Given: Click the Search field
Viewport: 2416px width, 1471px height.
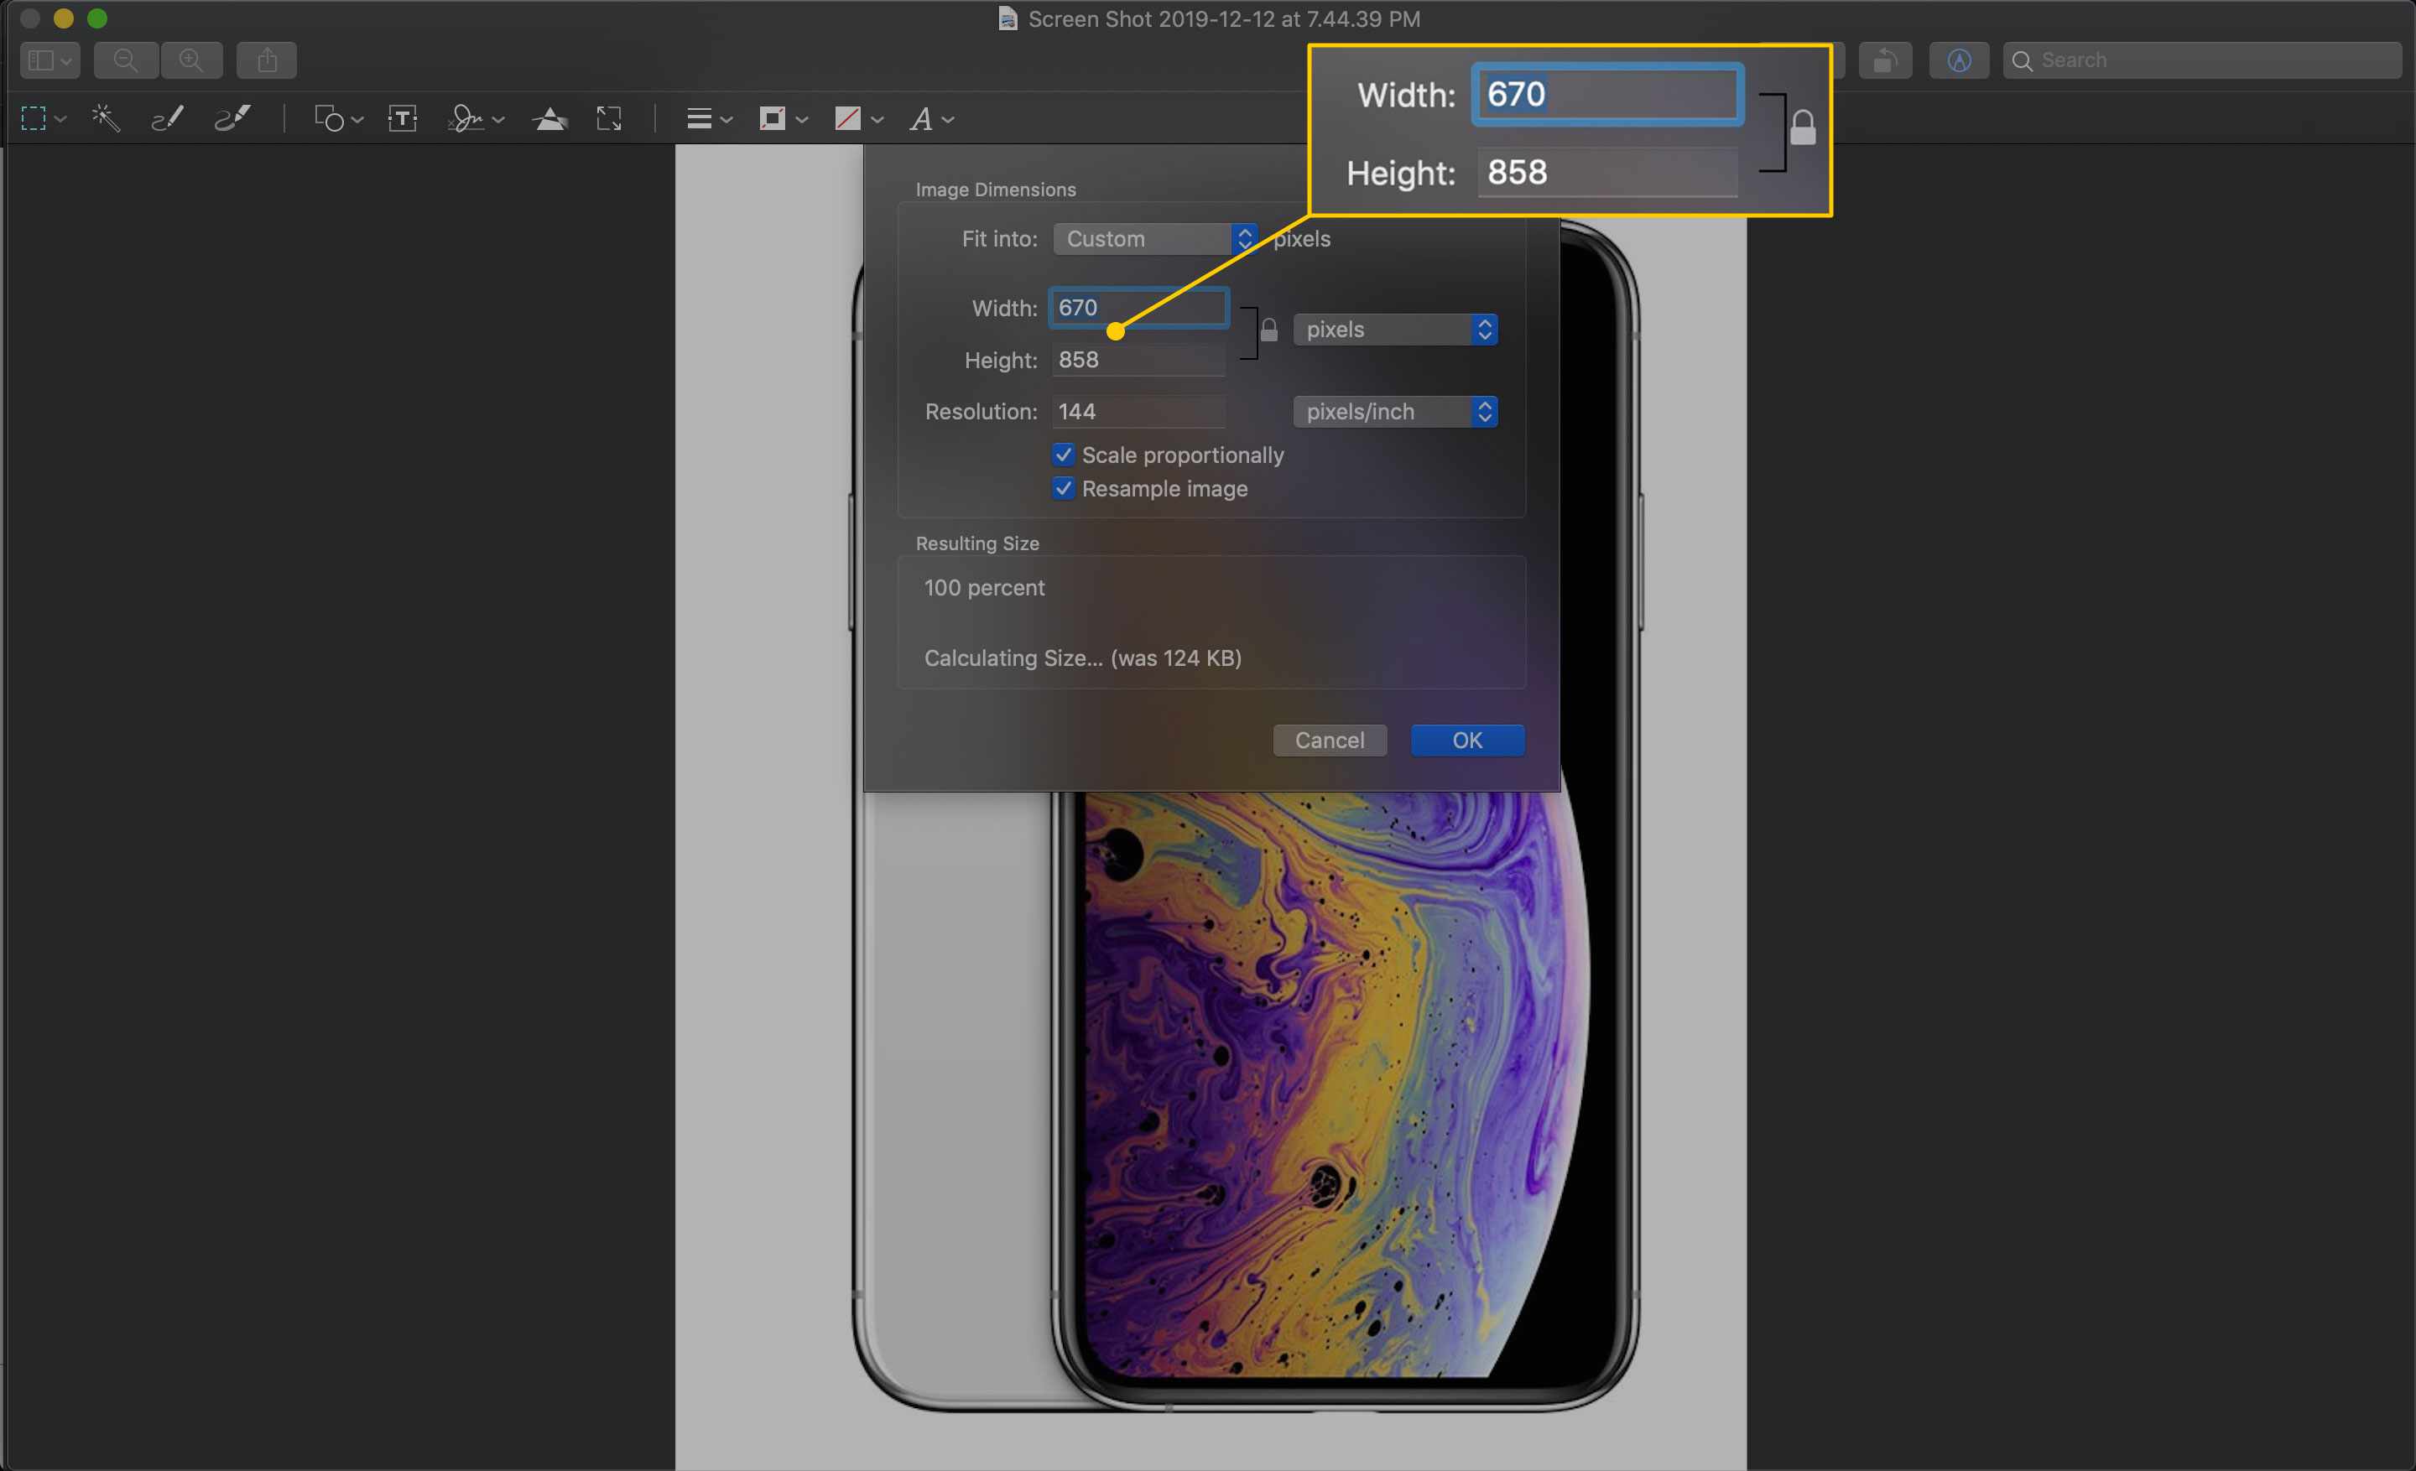Looking at the screenshot, I should pos(2202,60).
